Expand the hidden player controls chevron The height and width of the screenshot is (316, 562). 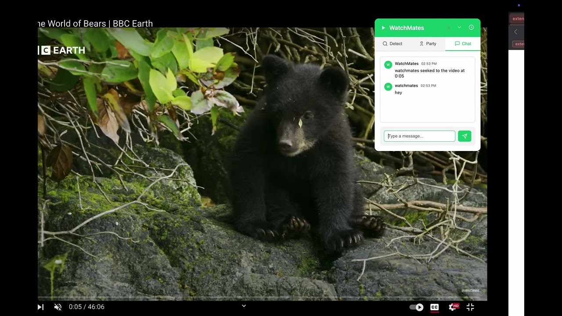click(244, 306)
